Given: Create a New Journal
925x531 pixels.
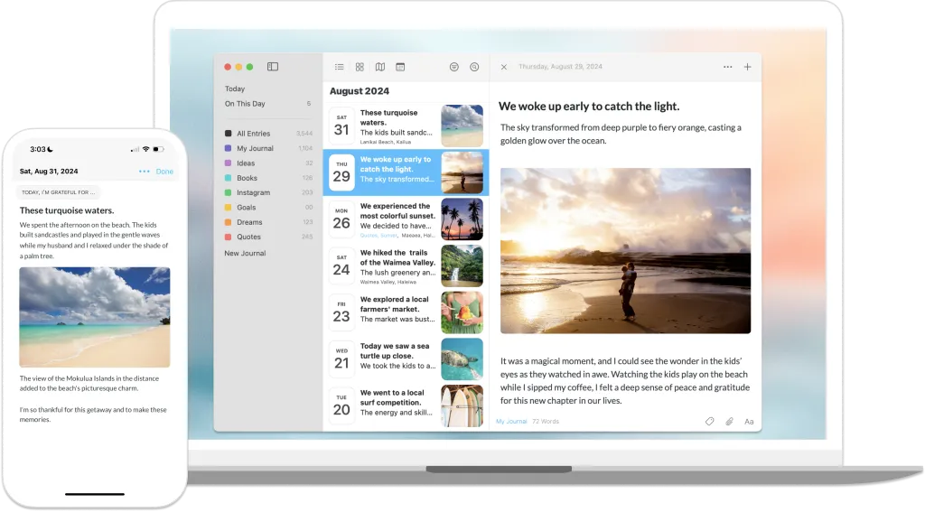Looking at the screenshot, I should [x=244, y=253].
